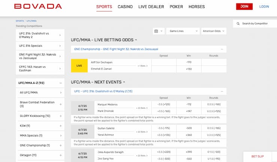Screen dimensions: 277x162
Task: Open the Live Dealer tab
Action: pyautogui.click(x=151, y=7)
